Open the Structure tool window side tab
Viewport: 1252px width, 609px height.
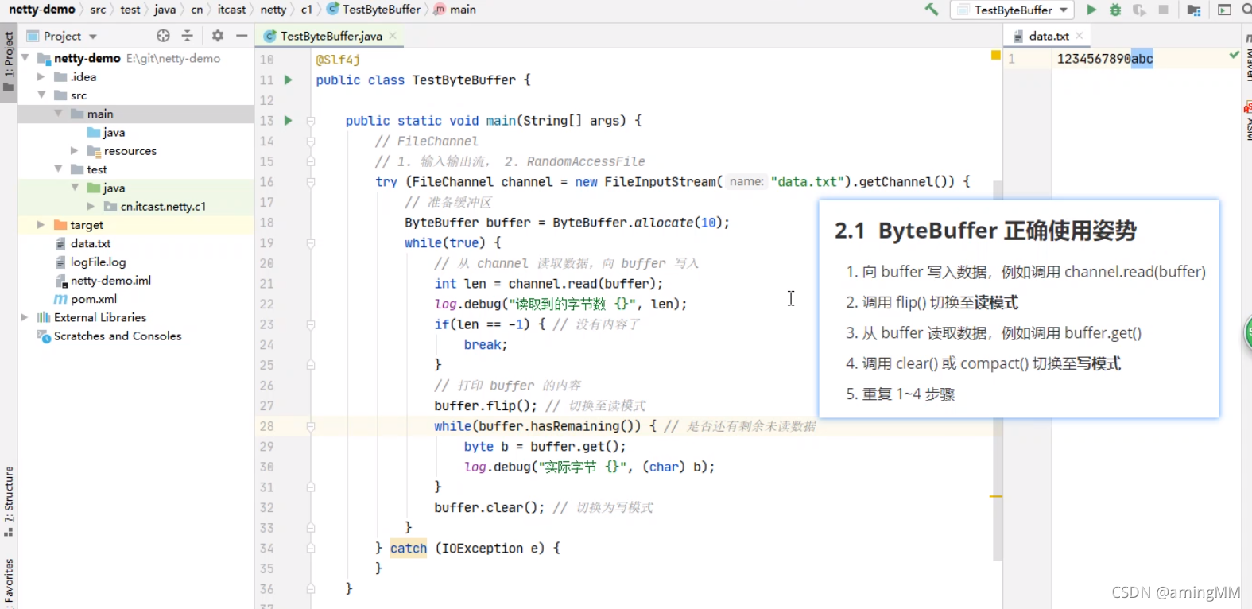pos(9,501)
